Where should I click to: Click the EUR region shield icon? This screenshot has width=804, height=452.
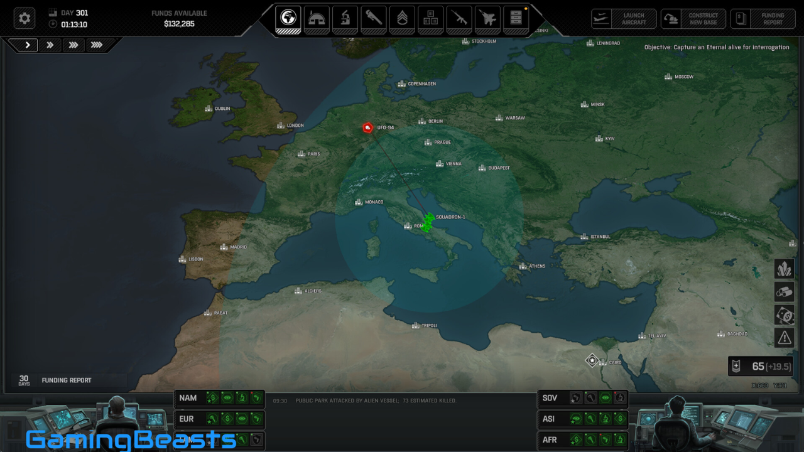coord(256,419)
